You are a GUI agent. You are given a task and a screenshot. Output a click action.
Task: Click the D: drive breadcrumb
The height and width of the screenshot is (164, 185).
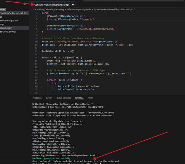pyautogui.click(x=33, y=10)
